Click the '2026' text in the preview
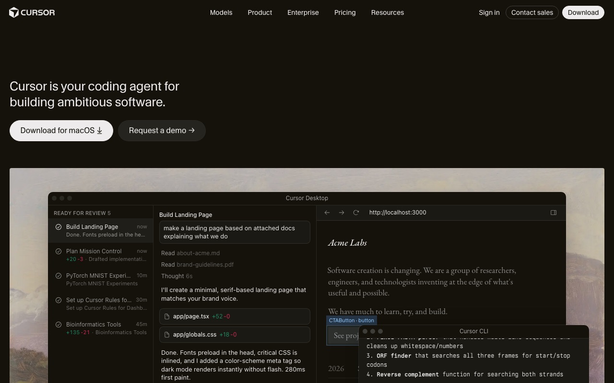Image resolution: width=614 pixels, height=383 pixels. click(336, 369)
